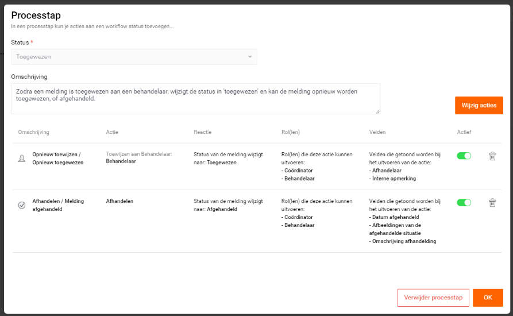
Task: Click the person icon beside Opnieuw toewijzen
Action: click(x=22, y=159)
